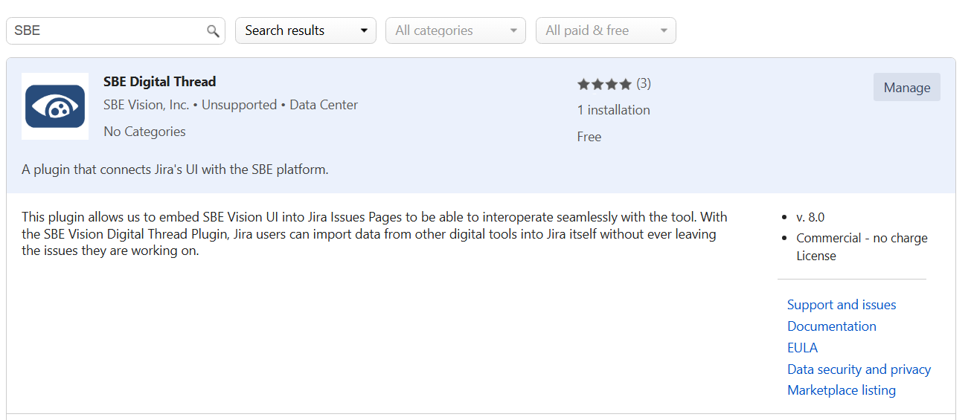The height and width of the screenshot is (420, 974).
Task: Go to the Marketplace listing link
Action: (x=841, y=390)
